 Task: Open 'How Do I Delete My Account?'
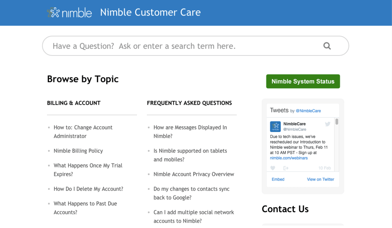[x=88, y=189]
